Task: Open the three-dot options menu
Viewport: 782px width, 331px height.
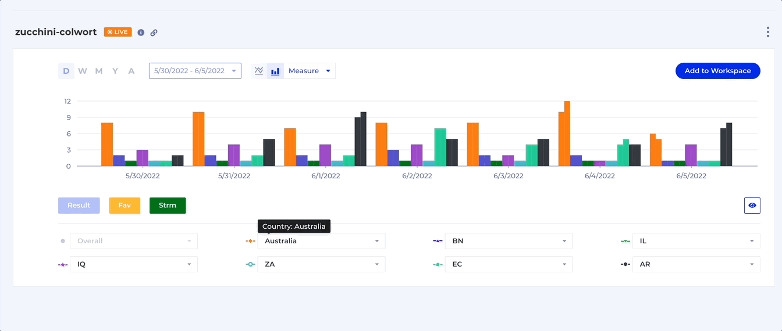Action: click(x=768, y=32)
